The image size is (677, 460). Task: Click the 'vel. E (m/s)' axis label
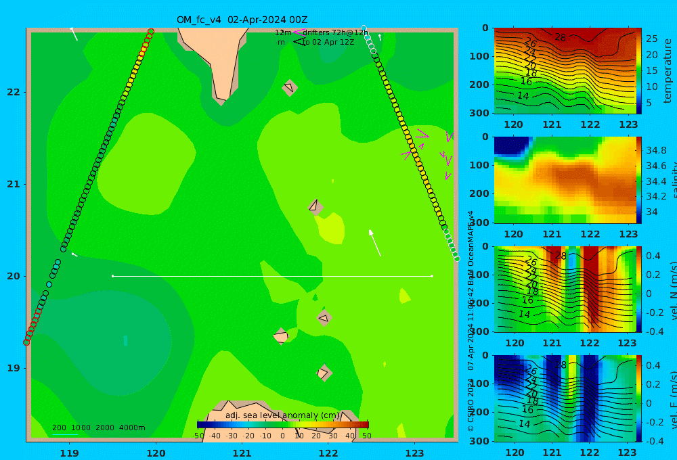[x=672, y=400]
